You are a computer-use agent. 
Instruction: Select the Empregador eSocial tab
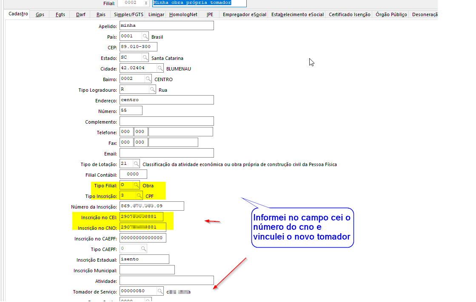(245, 14)
